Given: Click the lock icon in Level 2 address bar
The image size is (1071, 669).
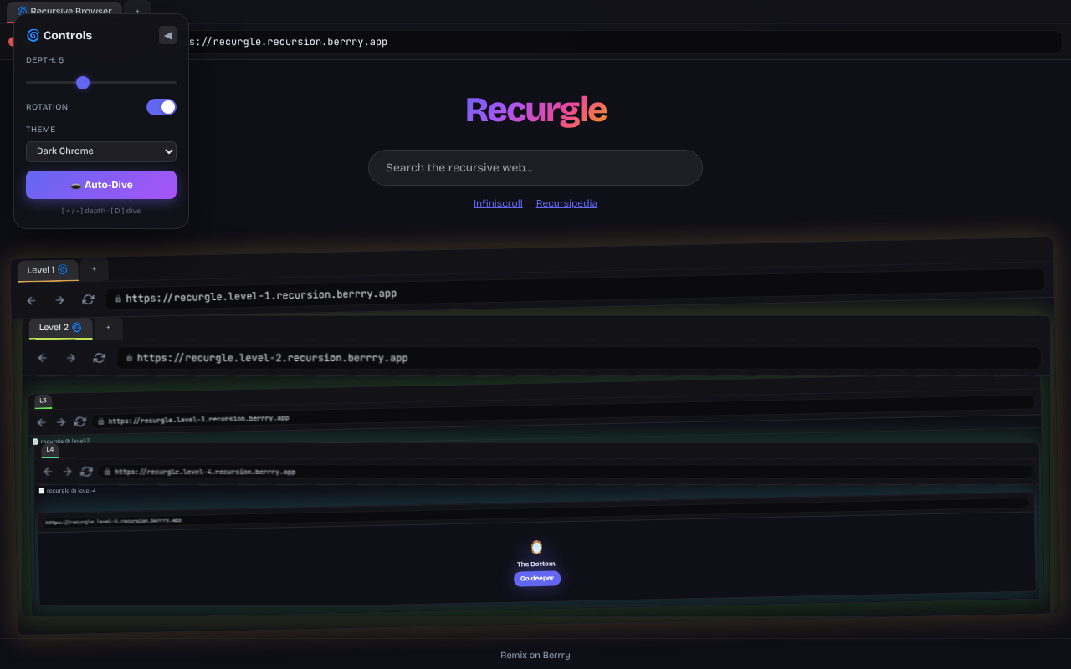Looking at the screenshot, I should [x=129, y=358].
